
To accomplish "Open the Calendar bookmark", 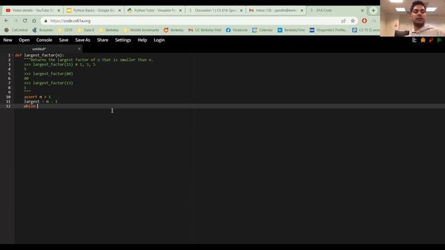I will tap(263, 30).
